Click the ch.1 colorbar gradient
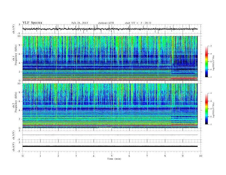The height and width of the screenshot is (175, 226). pyautogui.click(x=206, y=62)
